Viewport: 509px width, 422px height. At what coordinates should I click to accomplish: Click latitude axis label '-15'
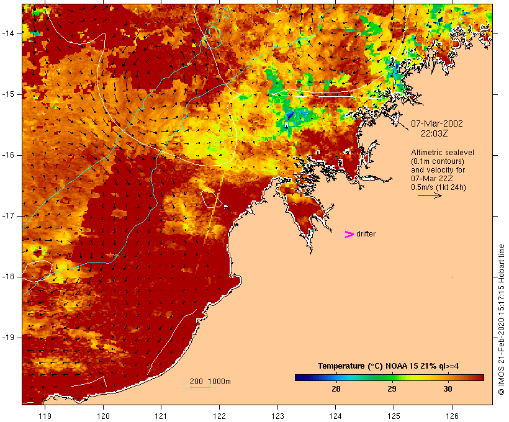(x=8, y=94)
